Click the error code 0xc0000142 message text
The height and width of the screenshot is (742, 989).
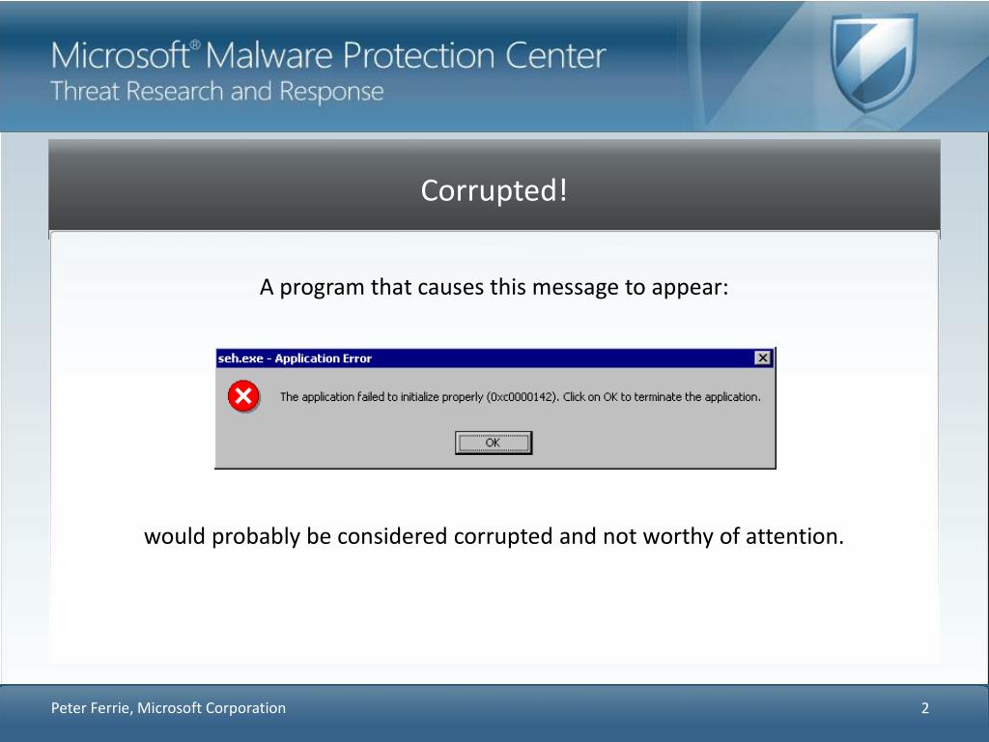(521, 397)
